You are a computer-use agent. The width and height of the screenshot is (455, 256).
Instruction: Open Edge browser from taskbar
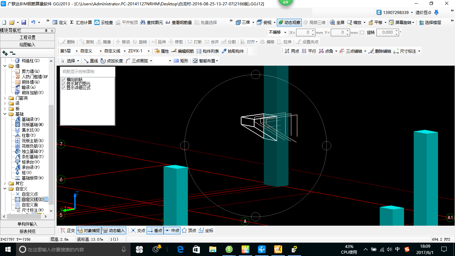pyautogui.click(x=180, y=249)
